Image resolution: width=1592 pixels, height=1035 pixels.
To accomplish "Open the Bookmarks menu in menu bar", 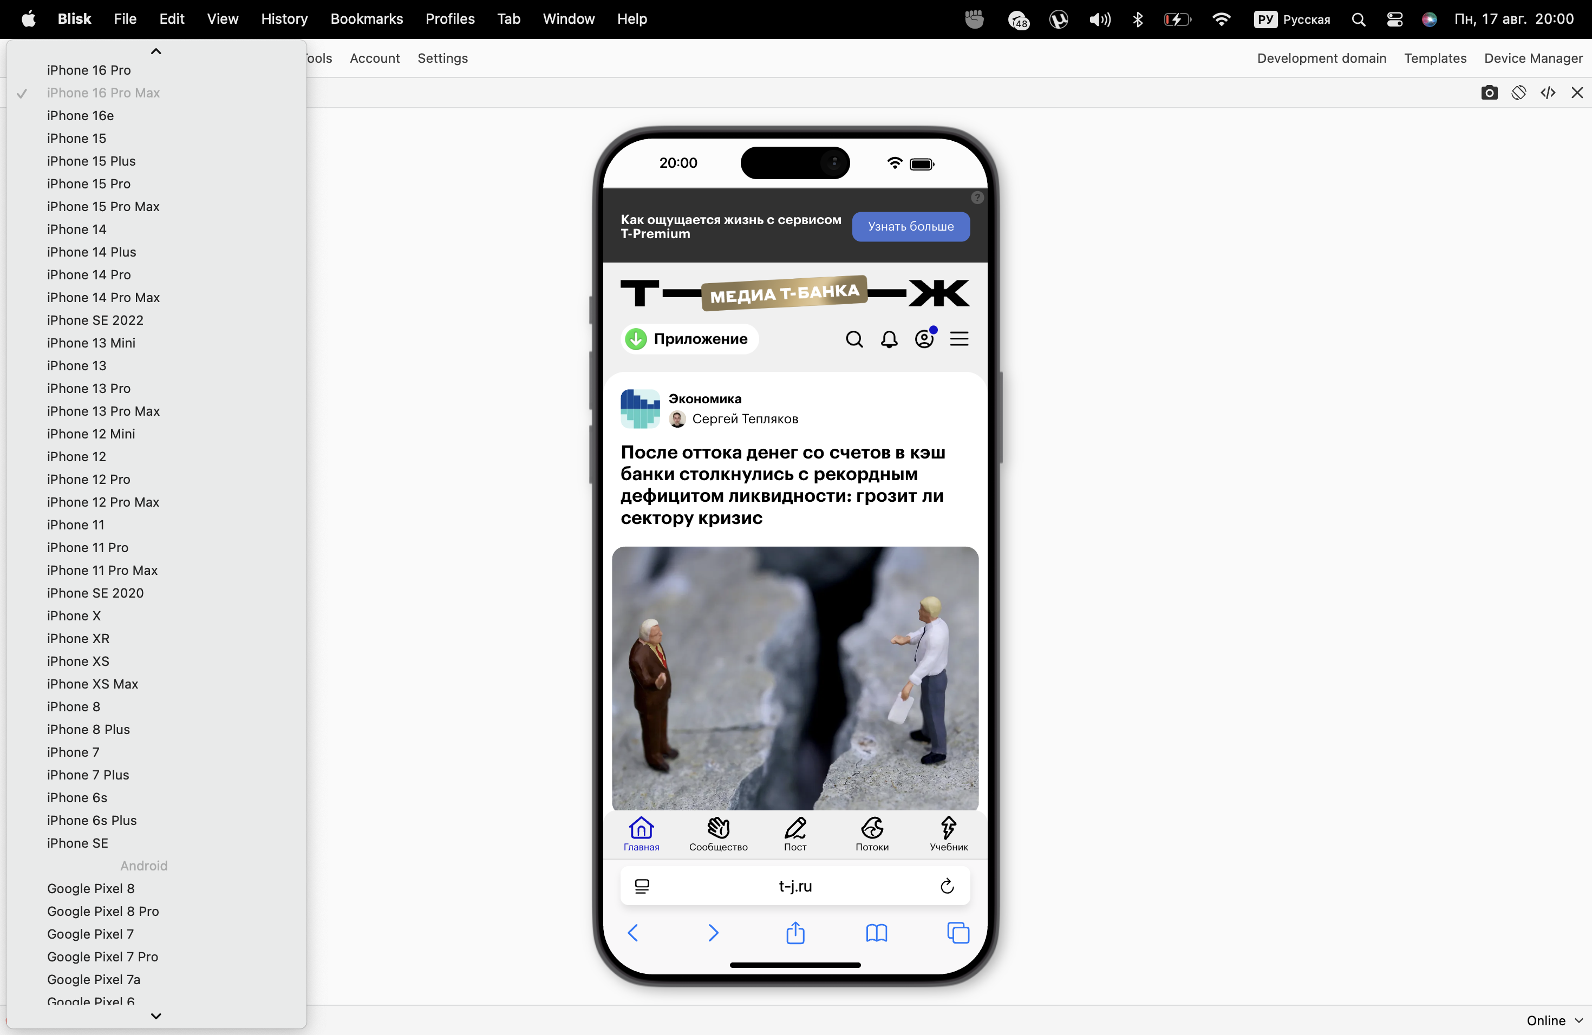I will click(367, 19).
